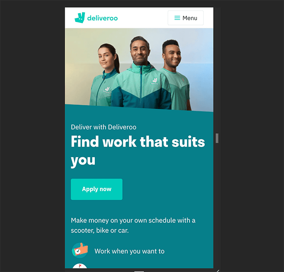Image resolution: width=284 pixels, height=272 pixels.
Task: Click the woman with ponytail in hero photo
Action: pos(105,75)
